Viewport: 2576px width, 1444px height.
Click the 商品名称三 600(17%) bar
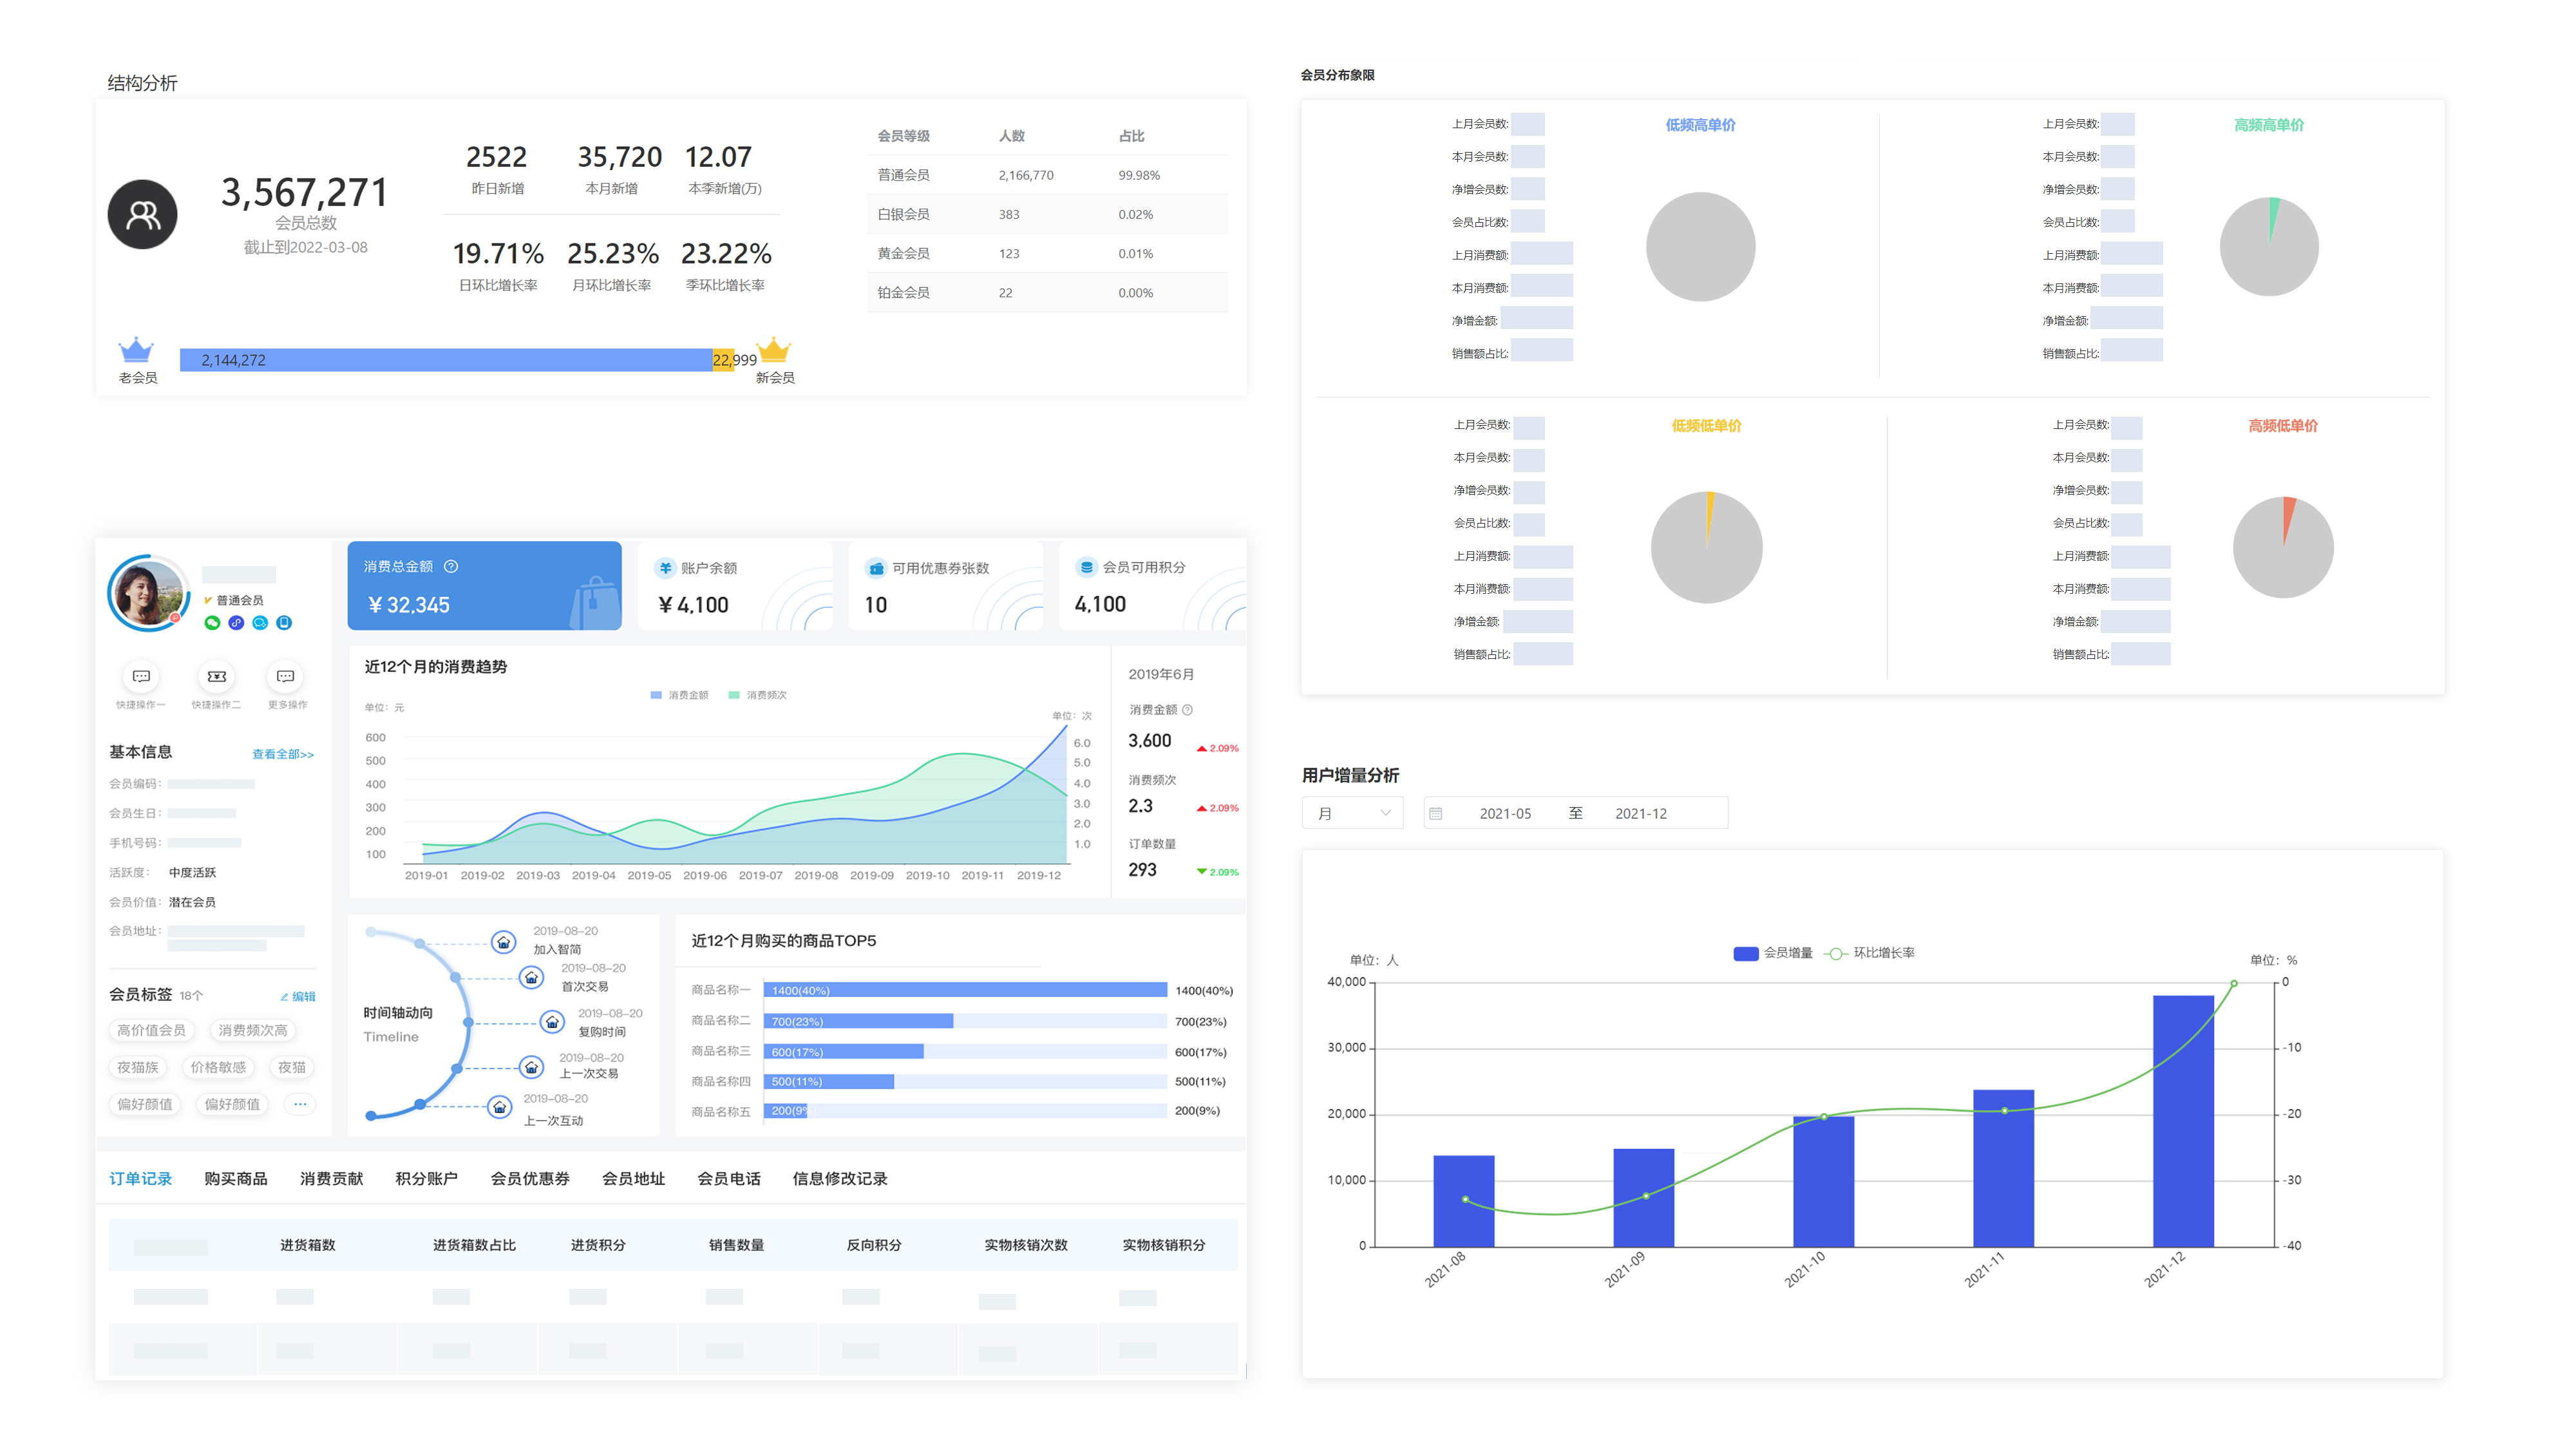[844, 1052]
